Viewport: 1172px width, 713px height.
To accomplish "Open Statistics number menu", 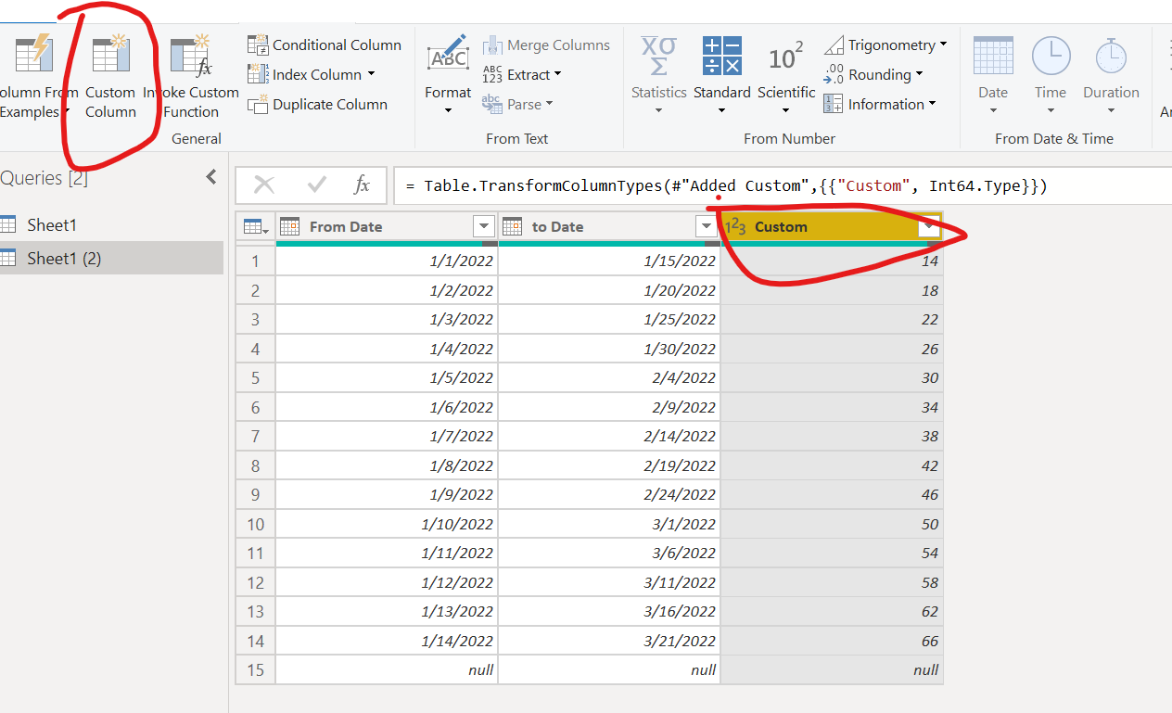I will (x=658, y=74).
